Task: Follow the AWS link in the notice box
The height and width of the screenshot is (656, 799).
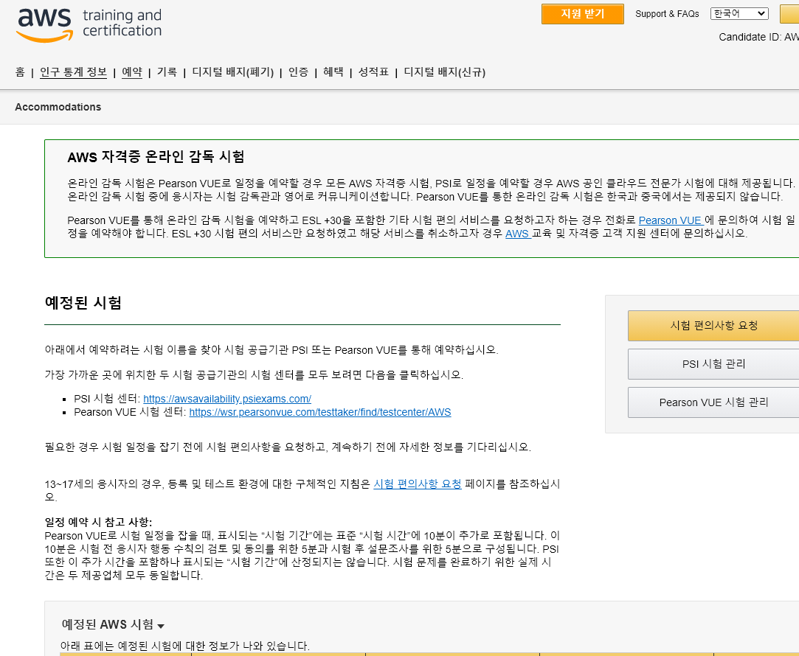Action: point(518,234)
